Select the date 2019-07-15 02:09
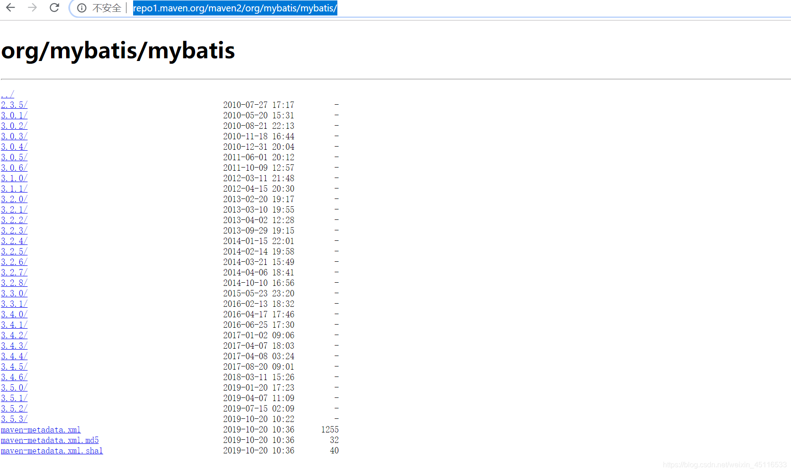Screen dimensions: 791x473 point(258,408)
